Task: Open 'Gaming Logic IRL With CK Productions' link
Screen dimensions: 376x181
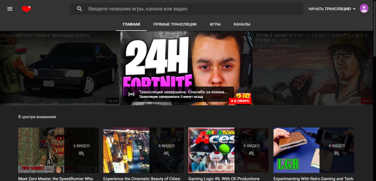Action: click(x=224, y=178)
